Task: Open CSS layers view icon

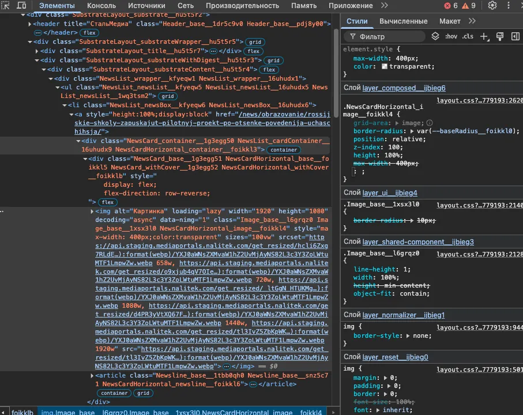Action: coord(435,36)
